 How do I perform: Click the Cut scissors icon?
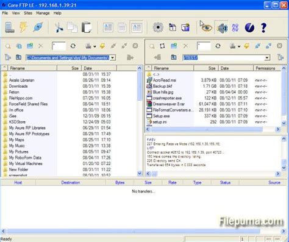pos(59,27)
